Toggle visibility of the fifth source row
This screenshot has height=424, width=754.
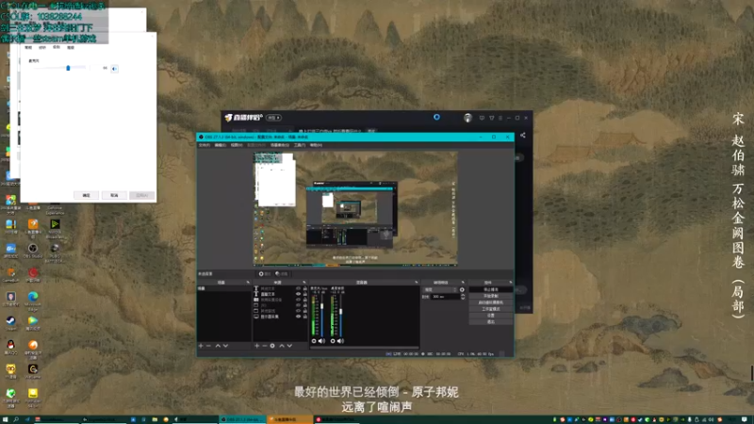tap(298, 311)
